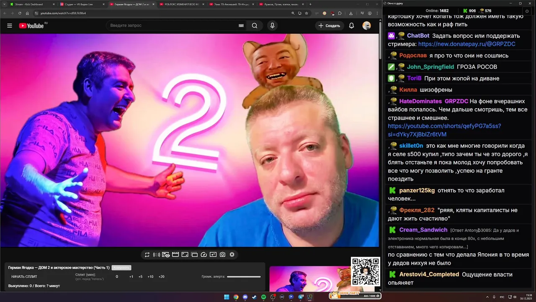Click username Cream_Sandwich in chat

423,230
